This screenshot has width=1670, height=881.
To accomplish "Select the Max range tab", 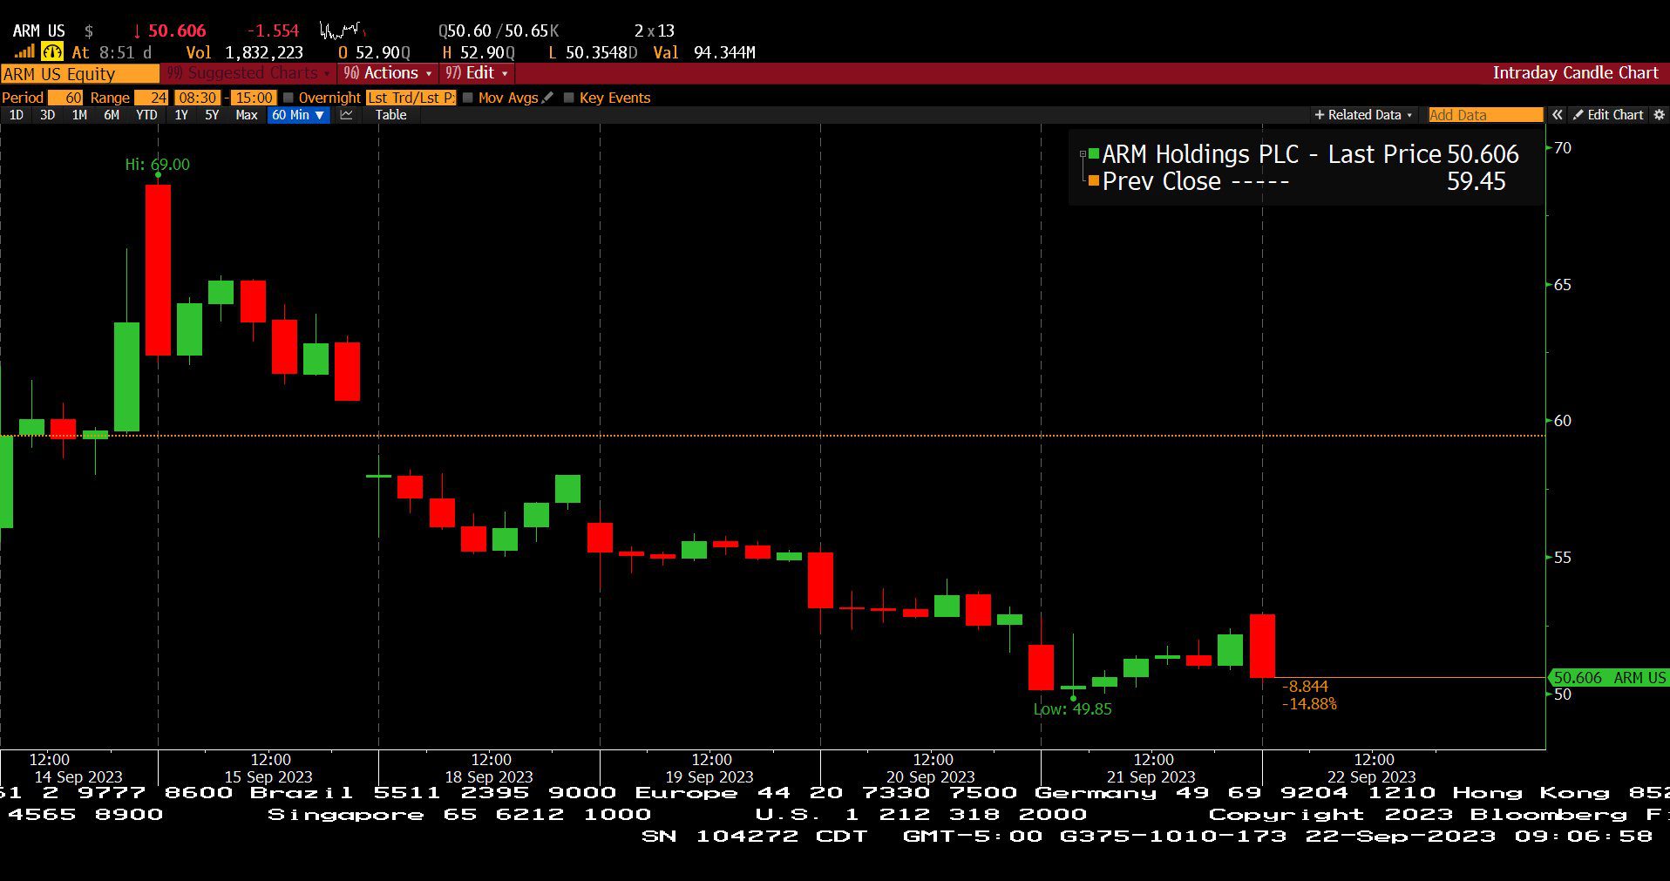I will click(247, 115).
